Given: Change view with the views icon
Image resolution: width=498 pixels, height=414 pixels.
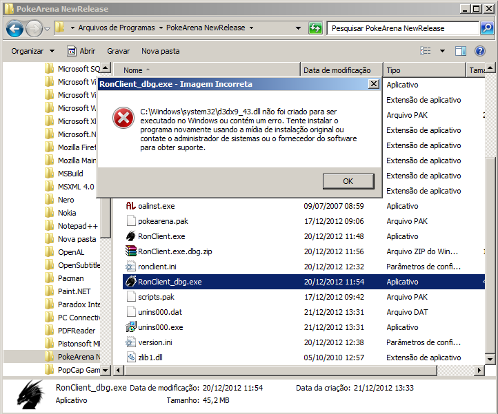Looking at the screenshot, I should (x=426, y=51).
